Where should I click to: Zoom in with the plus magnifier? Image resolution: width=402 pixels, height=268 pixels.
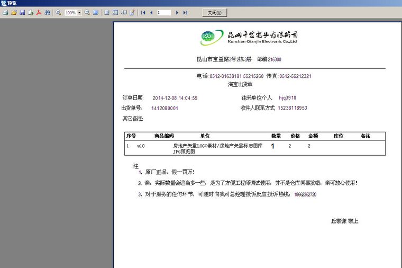[x=59, y=13]
